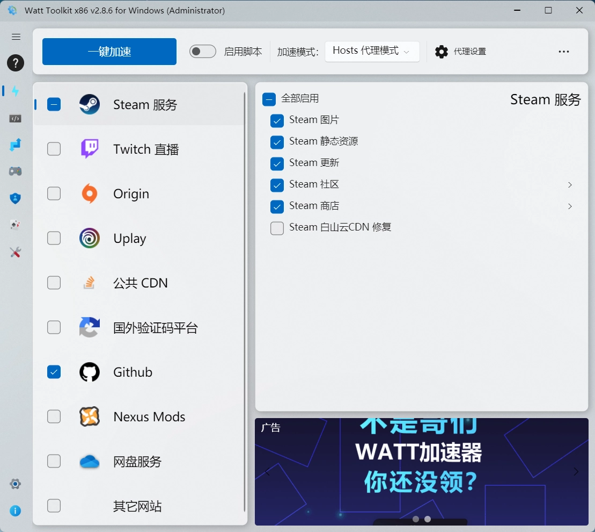Uncheck the Steam 社区 checkbox

pyautogui.click(x=277, y=185)
